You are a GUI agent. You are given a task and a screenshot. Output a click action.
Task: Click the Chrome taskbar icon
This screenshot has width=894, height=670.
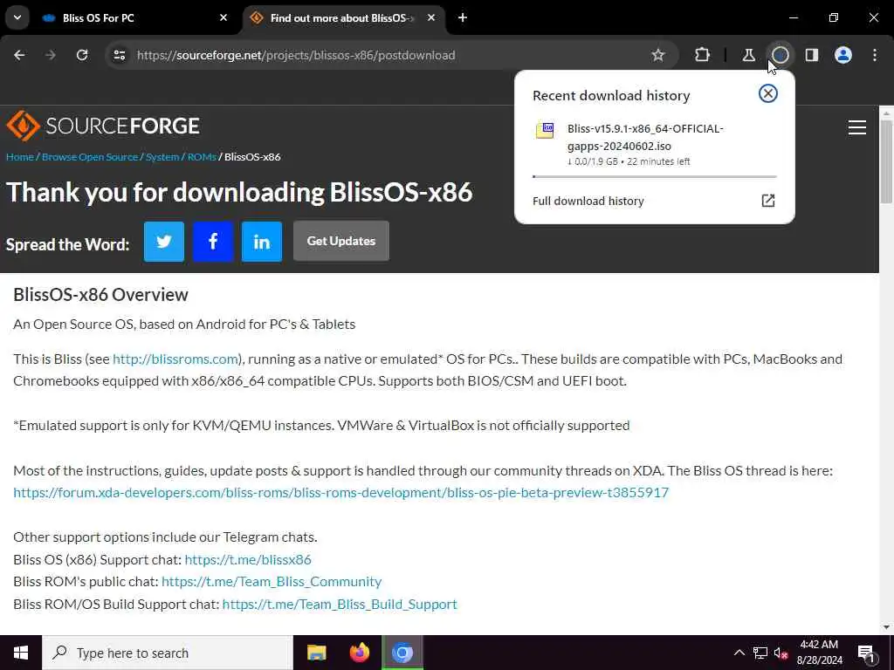[x=402, y=653]
